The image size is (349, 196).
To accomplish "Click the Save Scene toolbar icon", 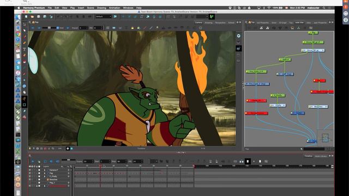I will (x=39, y=17).
